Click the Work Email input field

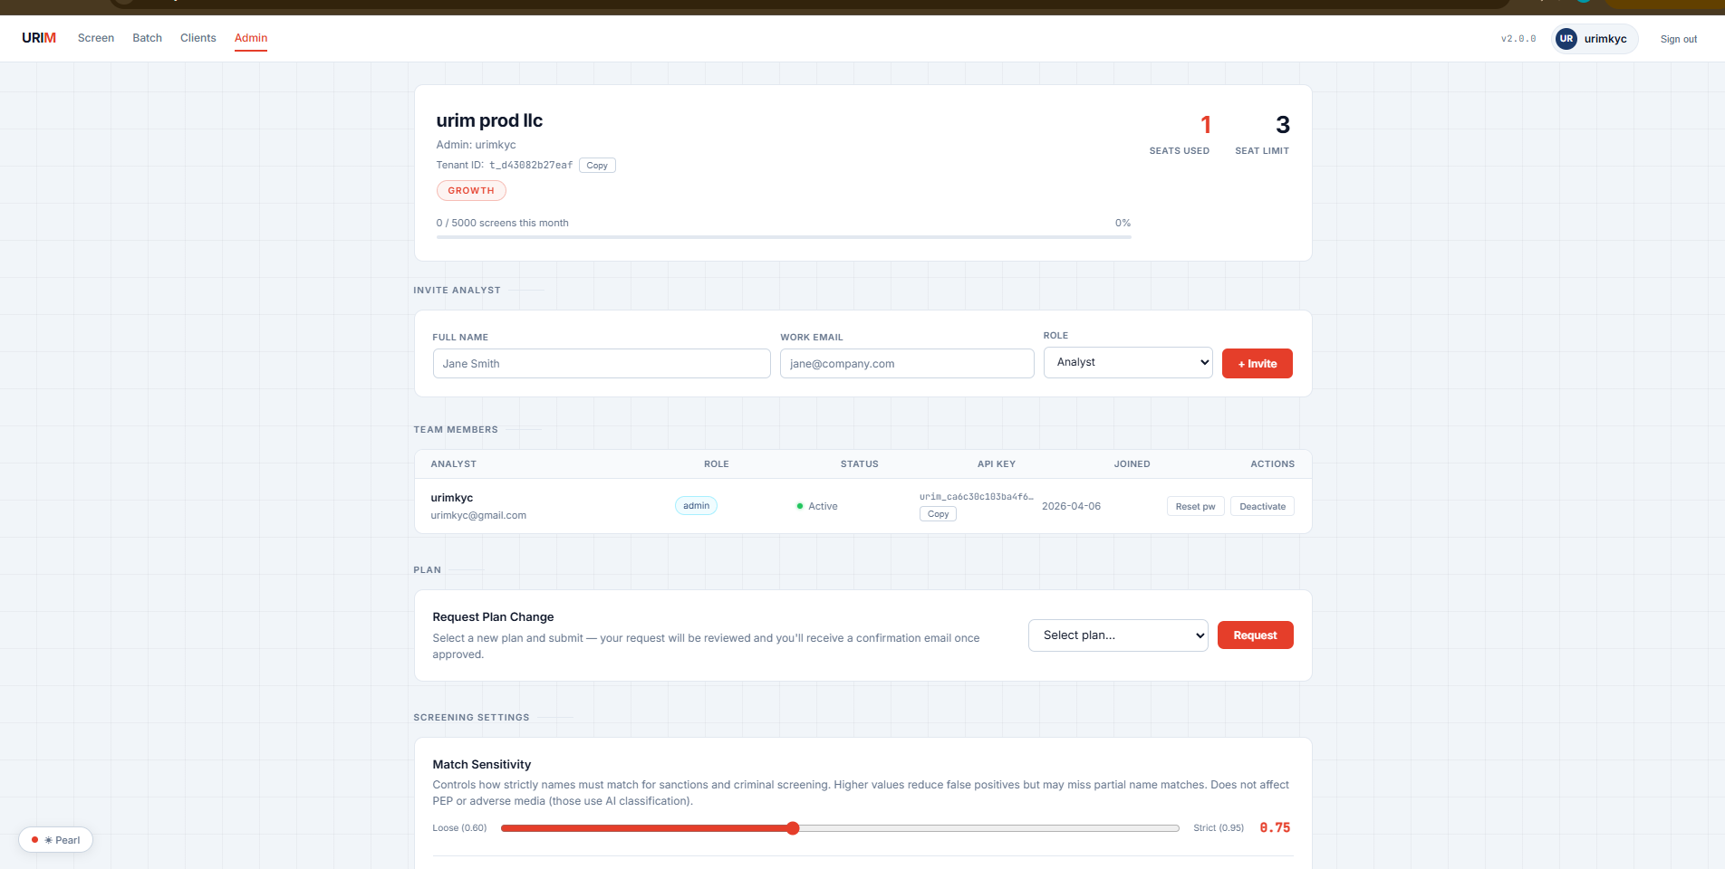(907, 364)
